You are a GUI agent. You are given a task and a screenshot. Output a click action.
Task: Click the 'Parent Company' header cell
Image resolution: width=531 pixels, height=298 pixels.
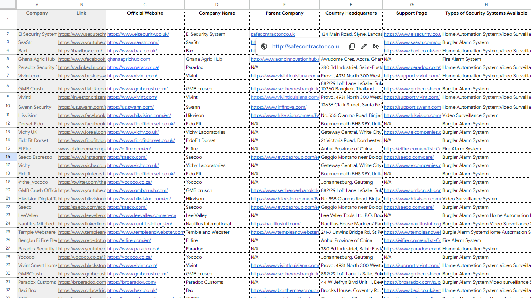[x=285, y=19]
